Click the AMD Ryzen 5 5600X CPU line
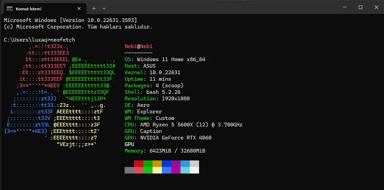The image size is (384, 190). (x=184, y=125)
